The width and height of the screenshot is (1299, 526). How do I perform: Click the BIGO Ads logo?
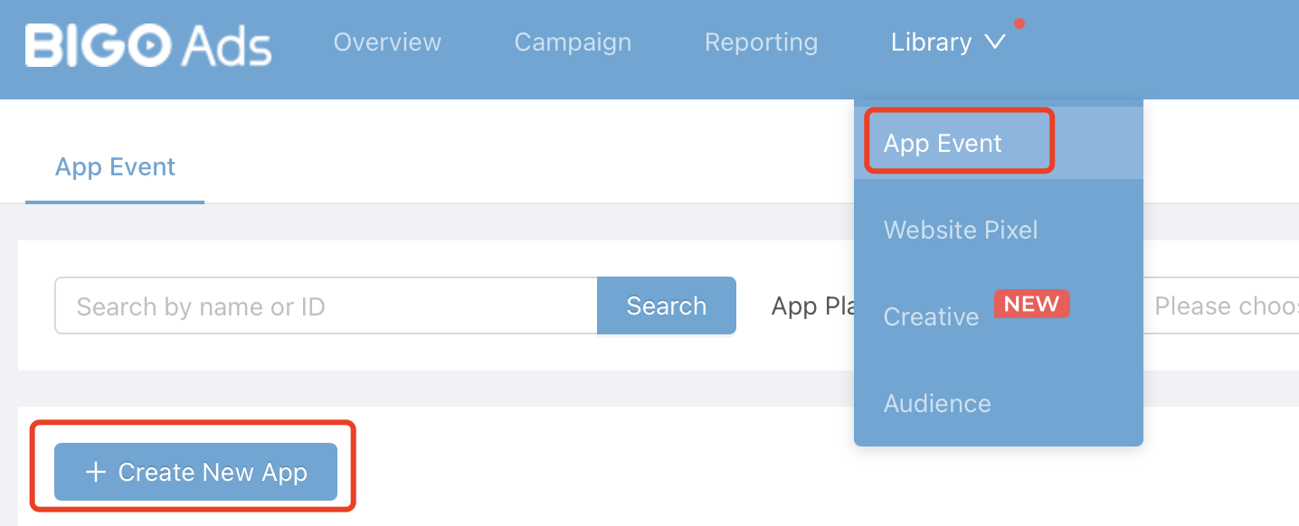(x=148, y=45)
